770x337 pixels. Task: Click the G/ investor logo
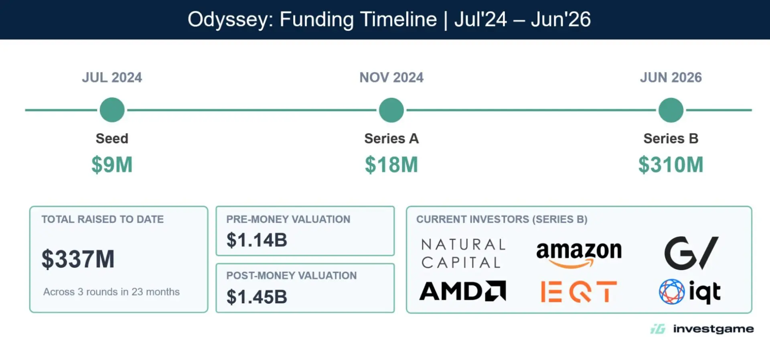tap(691, 253)
